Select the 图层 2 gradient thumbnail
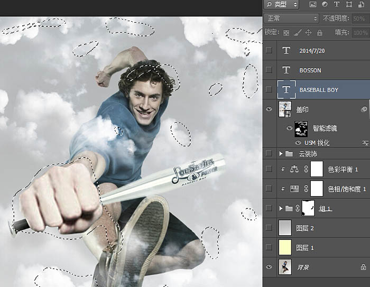Image resolution: width=370 pixels, height=287 pixels. (285, 228)
